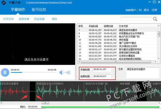Pause playback with the round pause button
The width and height of the screenshot is (161, 109).
click(x=5, y=72)
